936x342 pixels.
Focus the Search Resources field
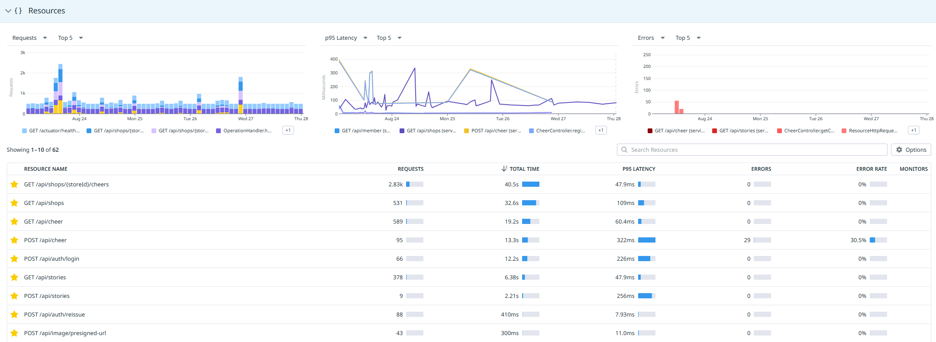[752, 150]
